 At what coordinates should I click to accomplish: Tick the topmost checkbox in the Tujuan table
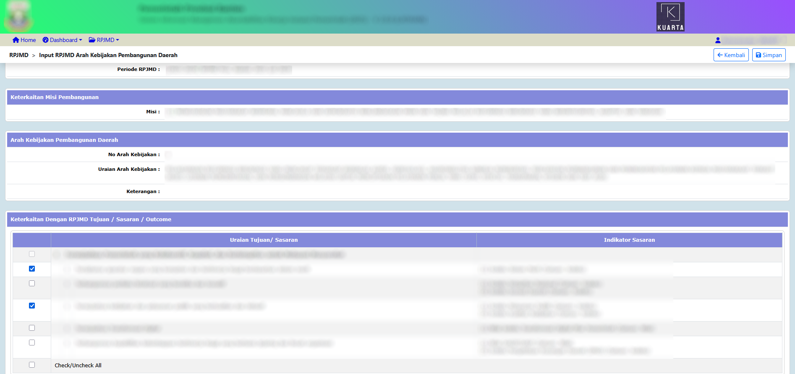click(x=32, y=254)
